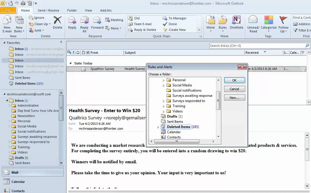Open the Junk dropdown
The height and width of the screenshot is (193, 311).
click(36, 30)
